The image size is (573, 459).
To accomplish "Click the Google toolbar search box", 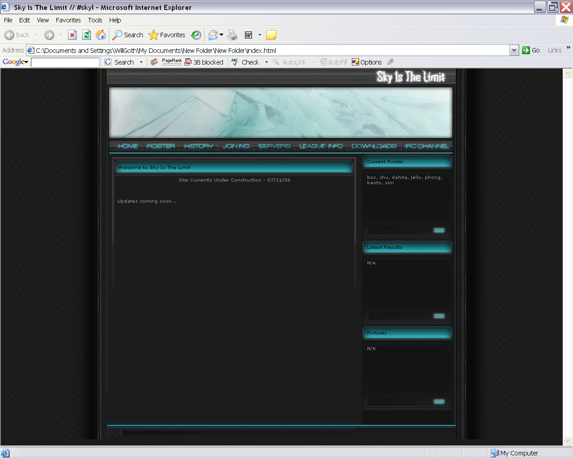I will 65,62.
